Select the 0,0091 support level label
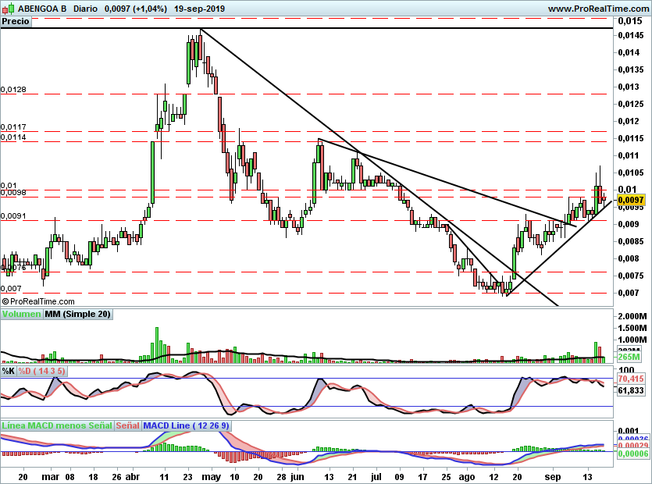Viewport: 652px width, 484px height. click(x=13, y=215)
